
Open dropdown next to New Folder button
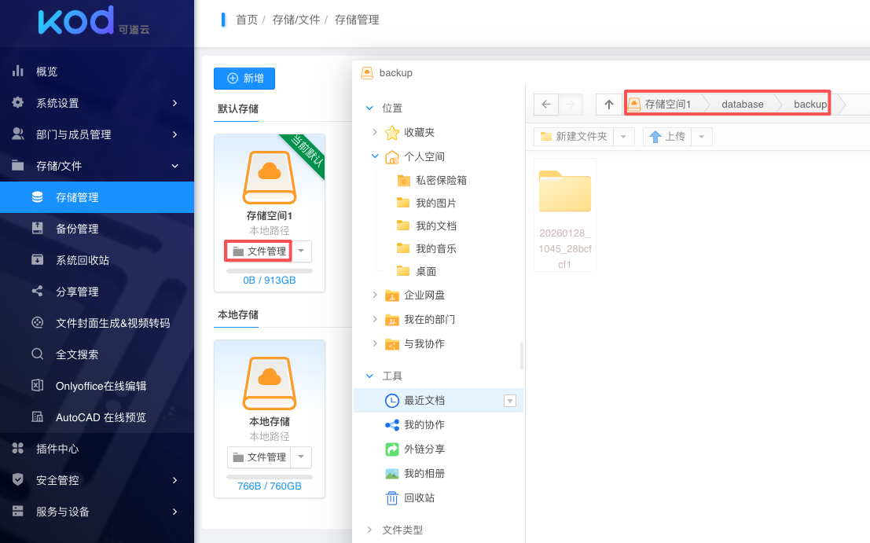tap(623, 137)
